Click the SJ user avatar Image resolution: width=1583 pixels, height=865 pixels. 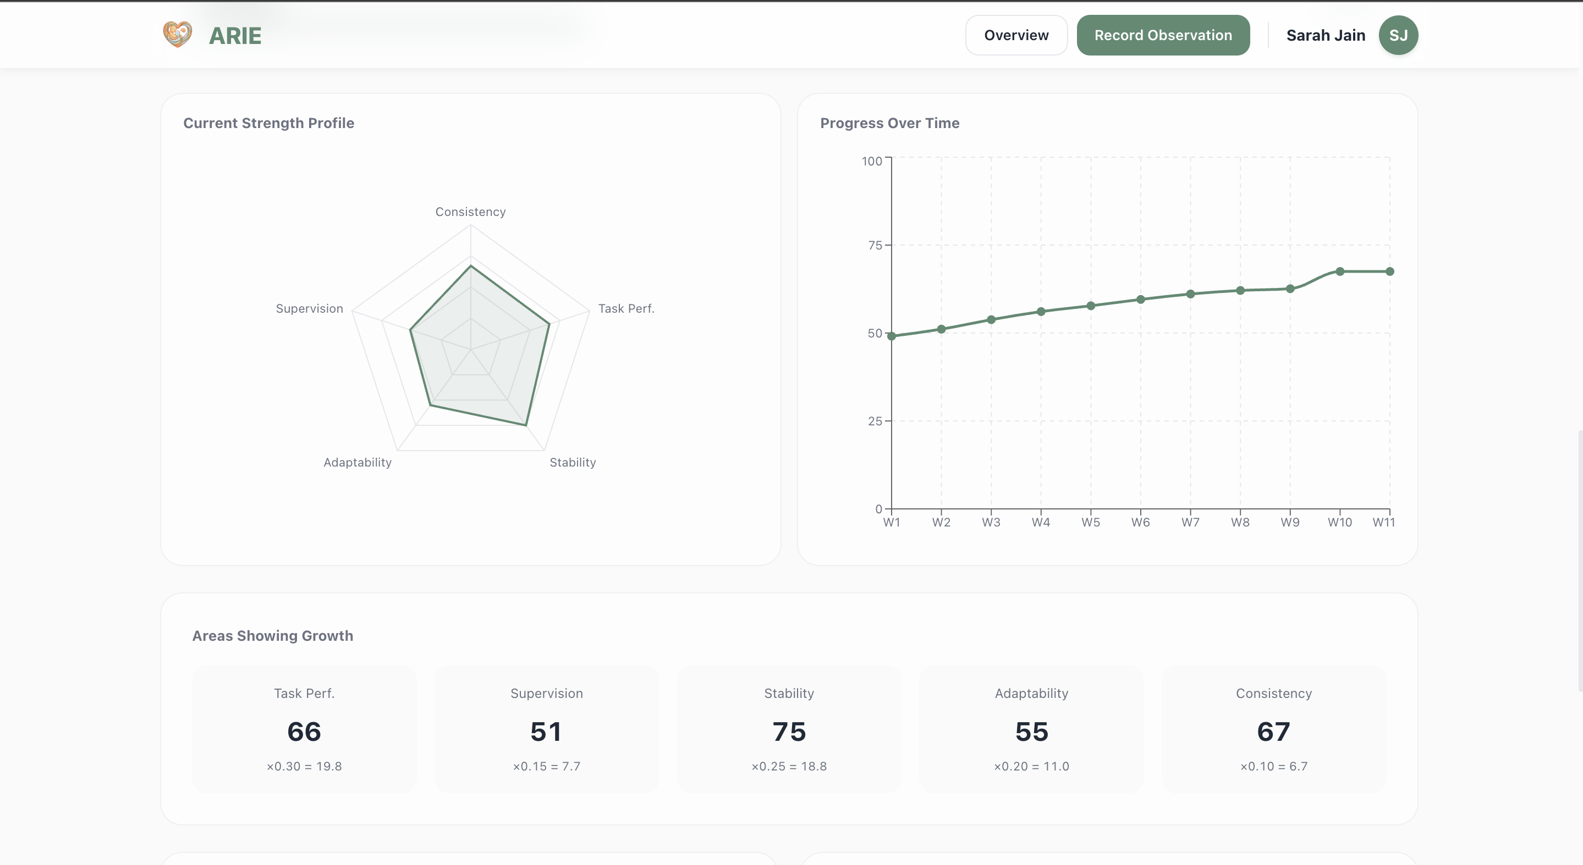pos(1398,35)
